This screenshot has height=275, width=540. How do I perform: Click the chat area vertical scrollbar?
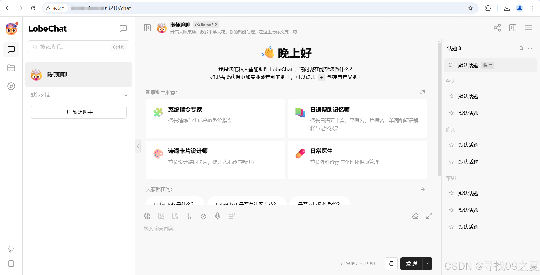click(x=439, y=109)
